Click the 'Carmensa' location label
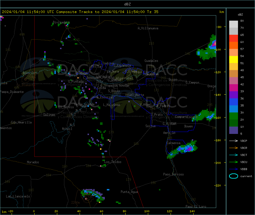 click(x=173, y=143)
